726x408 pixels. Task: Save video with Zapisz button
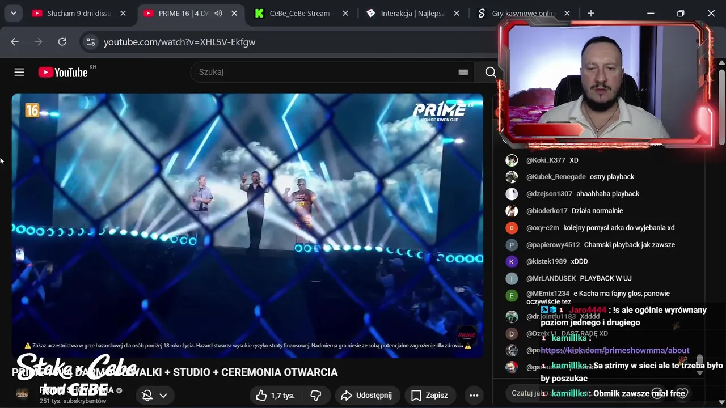pos(429,395)
